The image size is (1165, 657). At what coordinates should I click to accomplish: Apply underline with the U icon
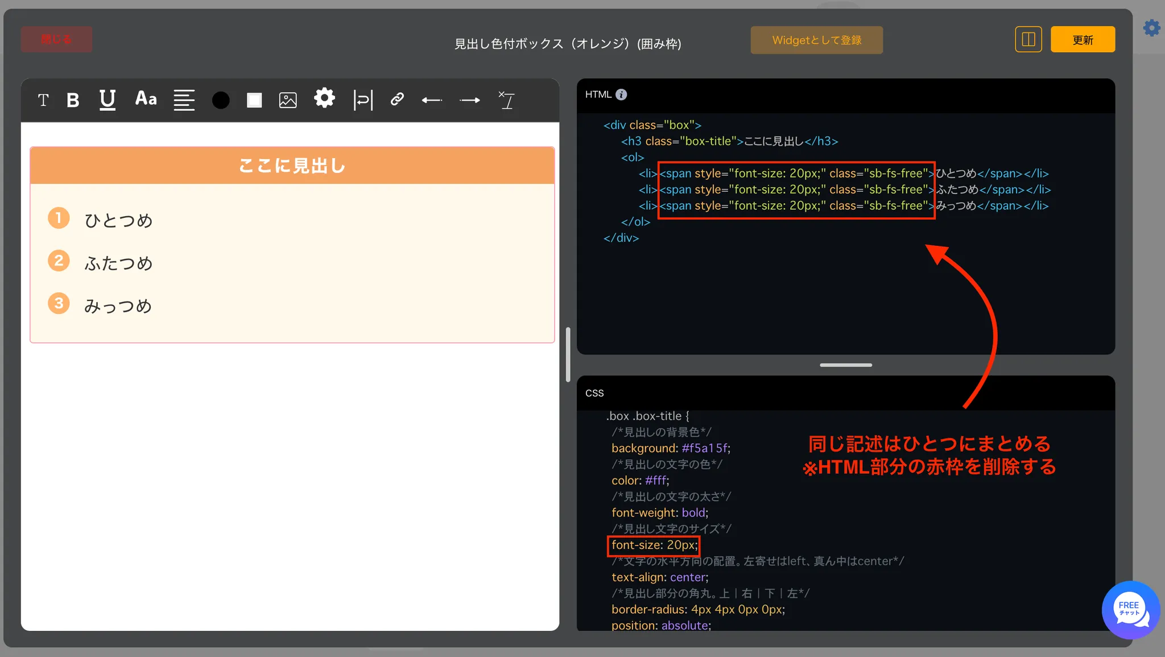click(x=107, y=100)
